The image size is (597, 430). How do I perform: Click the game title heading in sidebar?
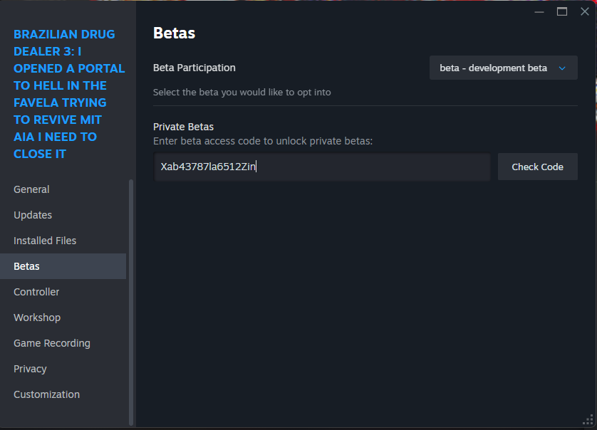[x=69, y=94]
